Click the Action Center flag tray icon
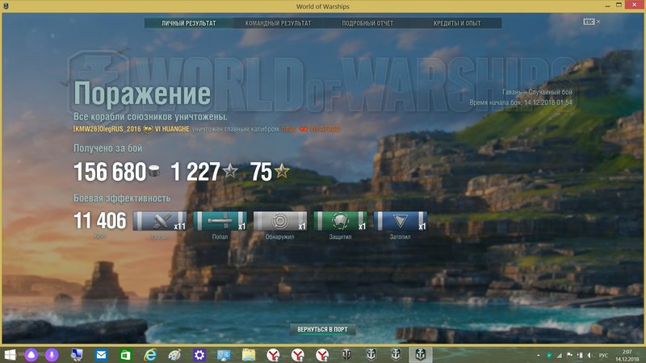 click(x=569, y=355)
